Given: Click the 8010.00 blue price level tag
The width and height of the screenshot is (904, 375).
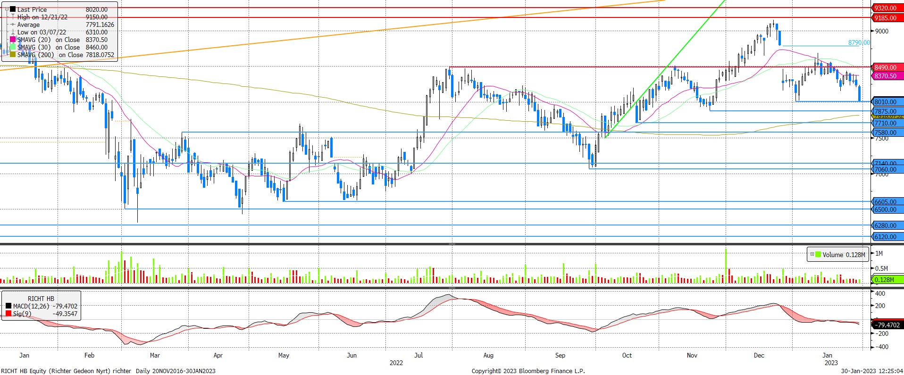Looking at the screenshot, I should tap(887, 102).
